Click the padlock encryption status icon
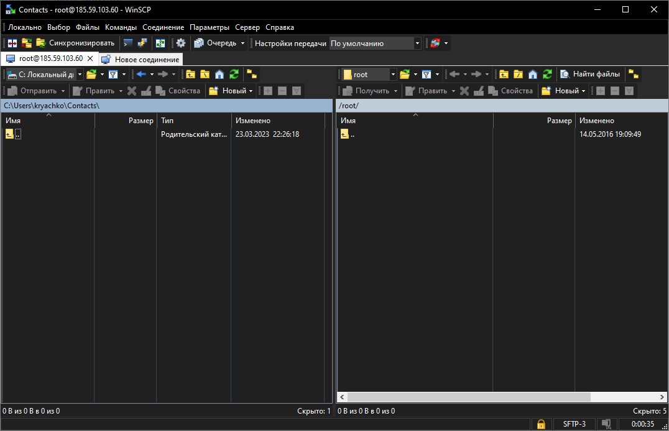Screen dimensions: 669x431 point(540,424)
